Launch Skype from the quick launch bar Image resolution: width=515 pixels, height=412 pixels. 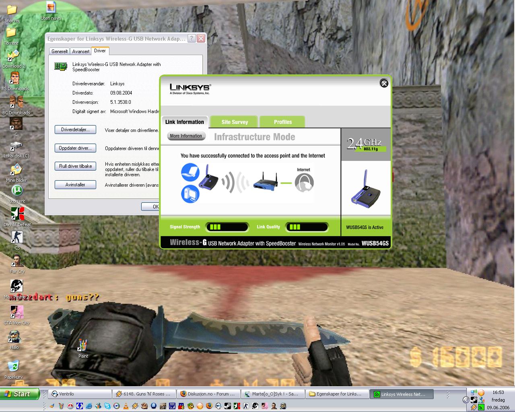[107, 406]
